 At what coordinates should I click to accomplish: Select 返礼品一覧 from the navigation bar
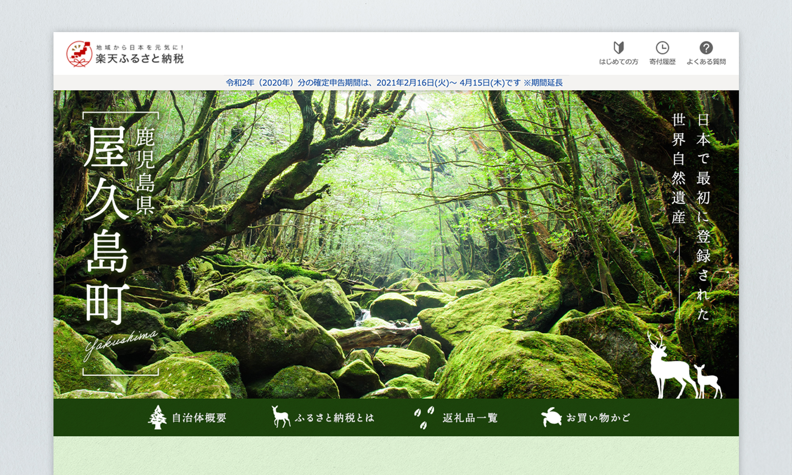[x=469, y=417]
